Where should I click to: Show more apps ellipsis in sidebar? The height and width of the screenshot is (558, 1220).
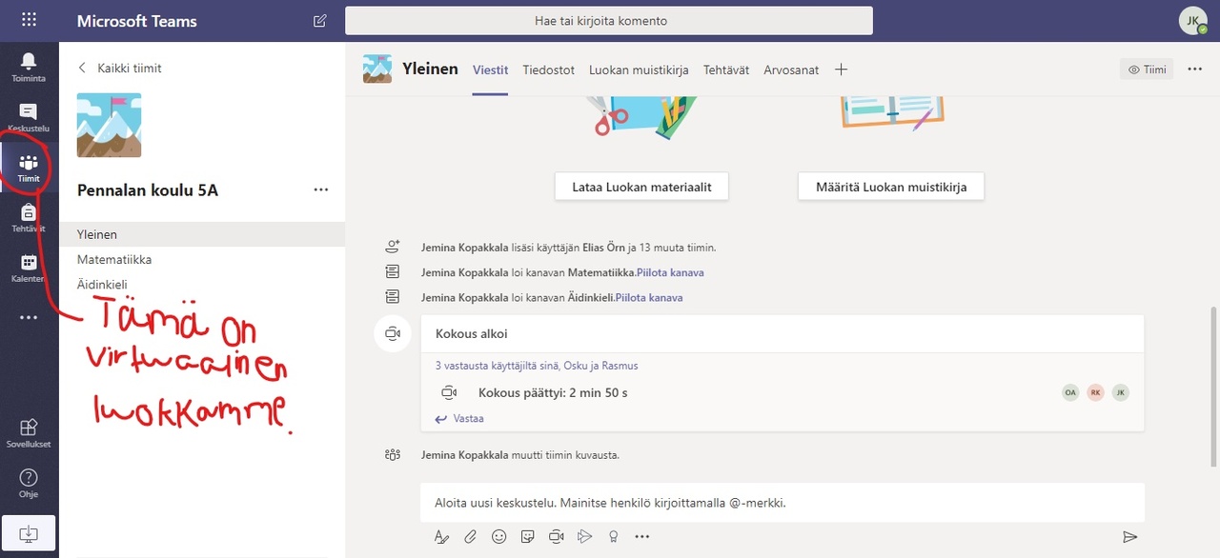(x=29, y=317)
